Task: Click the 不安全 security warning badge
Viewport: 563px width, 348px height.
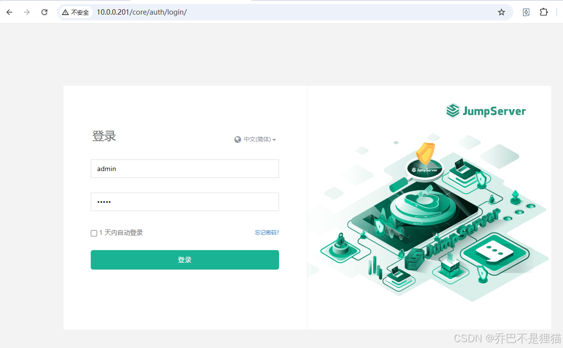Action: coord(76,12)
